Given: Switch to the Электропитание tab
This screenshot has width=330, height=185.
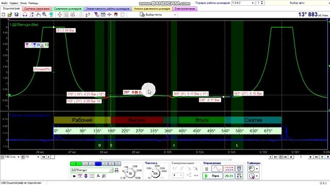Looking at the screenshot, I should click(185, 9).
